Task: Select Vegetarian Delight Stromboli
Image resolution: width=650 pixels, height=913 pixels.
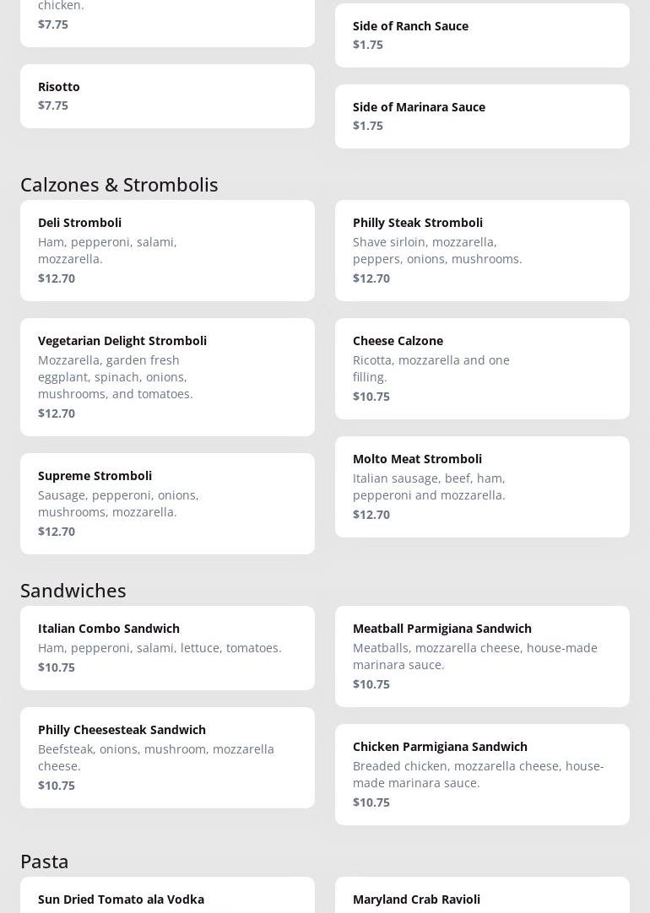Action: (x=167, y=376)
